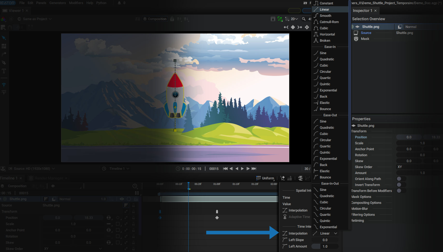Adjust the Left Amount 1.0 slider
The image size is (443, 252).
[x=325, y=246]
